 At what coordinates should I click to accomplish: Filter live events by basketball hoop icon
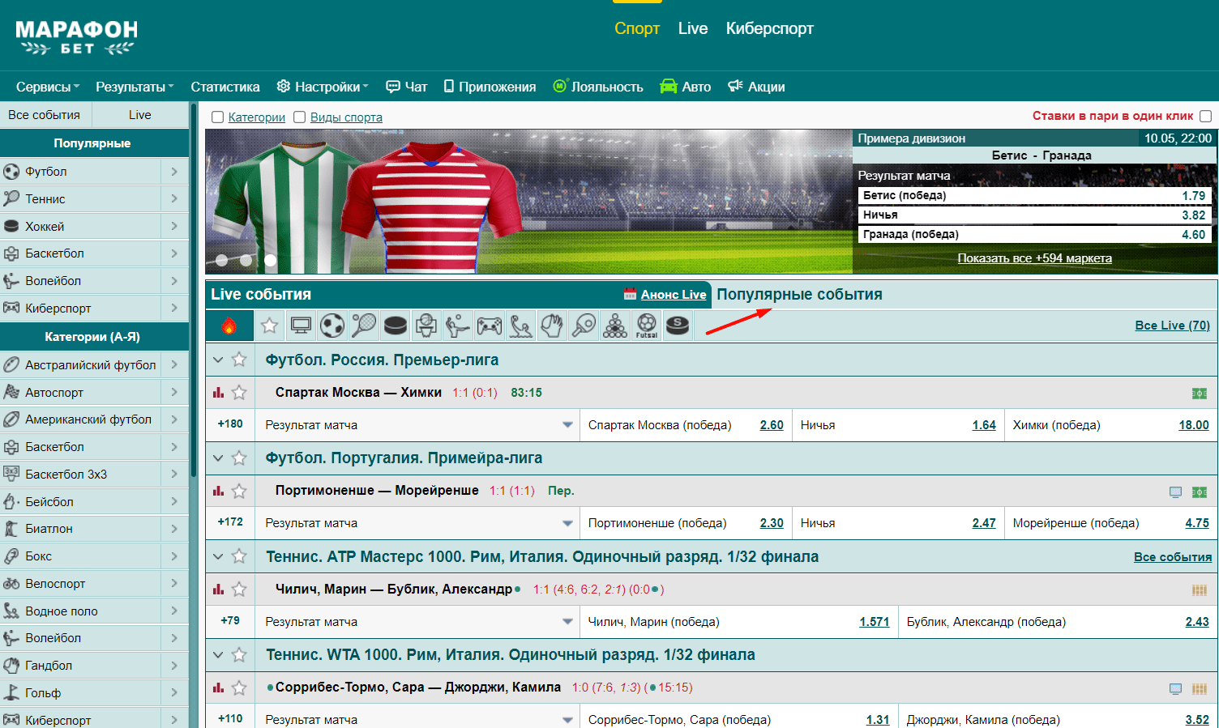tap(426, 326)
